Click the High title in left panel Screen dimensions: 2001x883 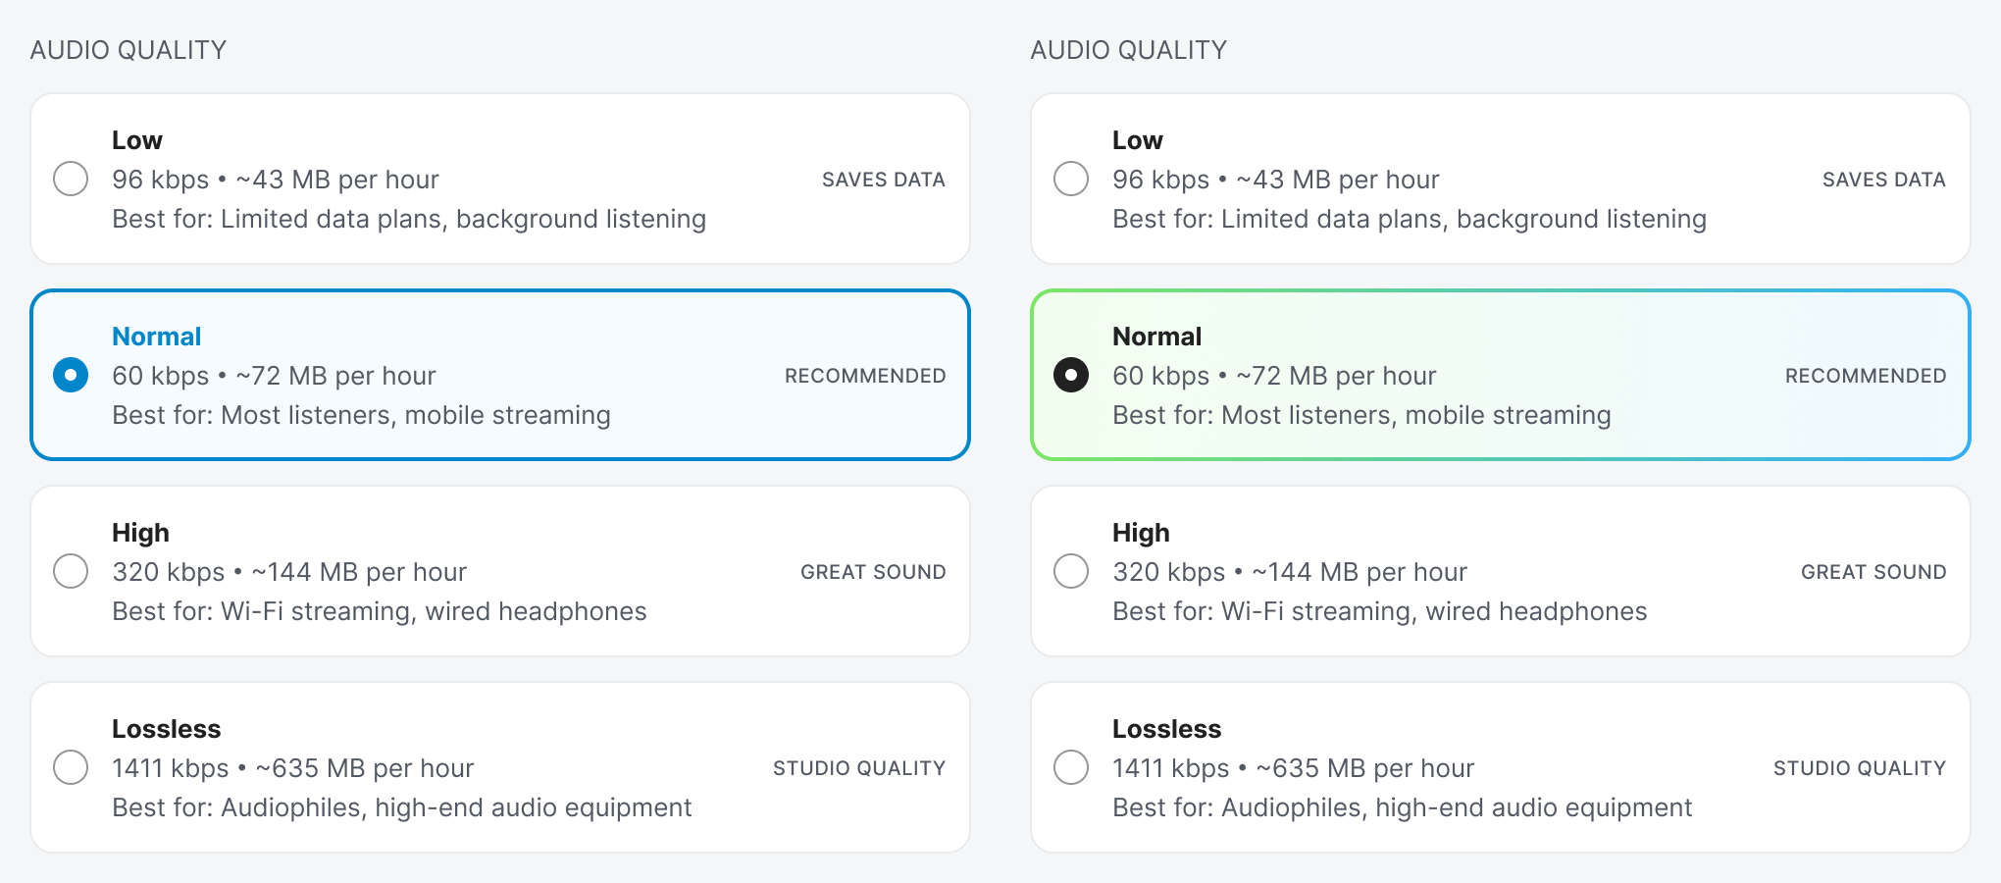click(x=140, y=533)
